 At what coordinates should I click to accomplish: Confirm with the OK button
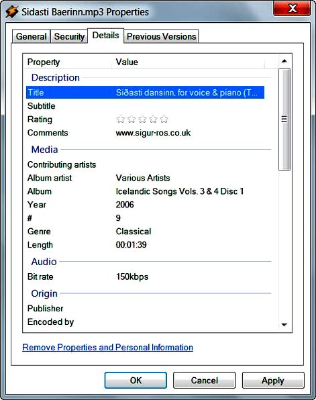tap(136, 381)
